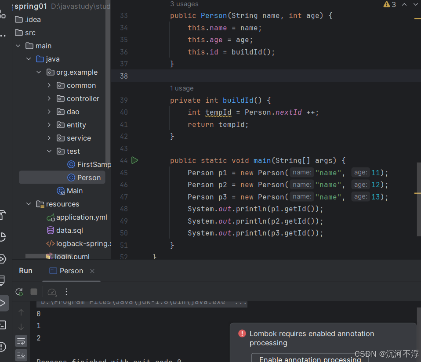This screenshot has width=421, height=362.
Task: Open the warnings indicator showing 3
Action: pyautogui.click(x=390, y=4)
